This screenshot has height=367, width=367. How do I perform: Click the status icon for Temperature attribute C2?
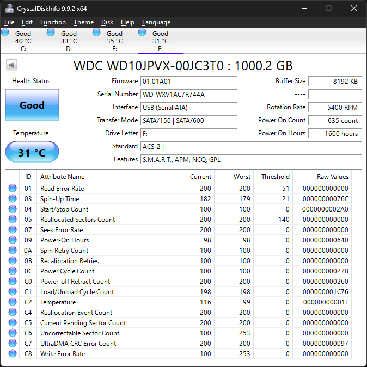[x=13, y=302]
